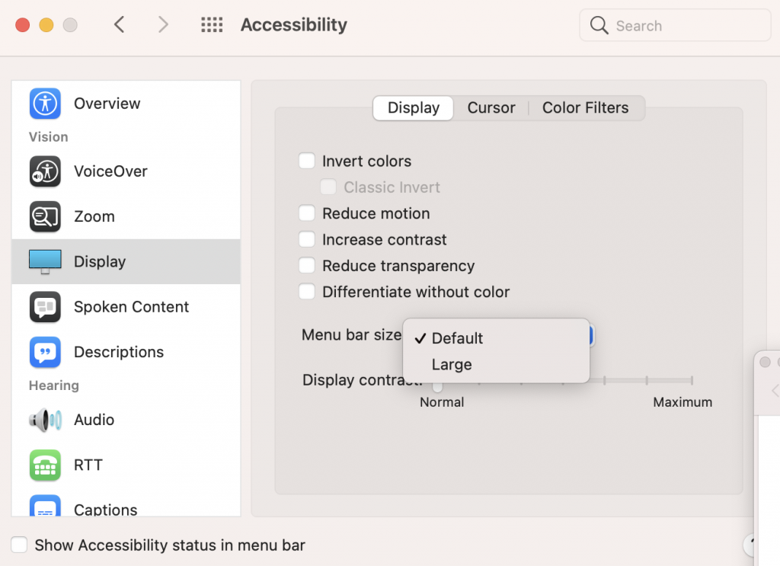
Task: Enable the Invert colors checkbox
Action: [307, 161]
